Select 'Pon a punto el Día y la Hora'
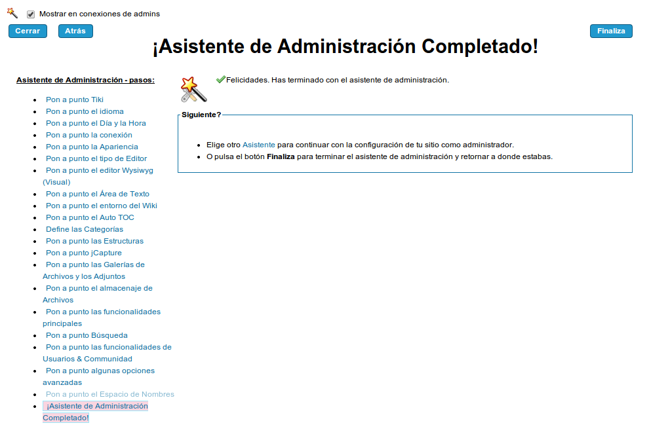 (96, 123)
